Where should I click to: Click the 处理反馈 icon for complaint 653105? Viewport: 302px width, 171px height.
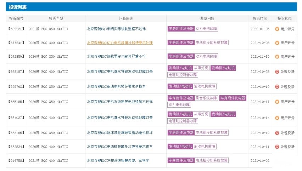pyautogui.click(x=277, y=133)
